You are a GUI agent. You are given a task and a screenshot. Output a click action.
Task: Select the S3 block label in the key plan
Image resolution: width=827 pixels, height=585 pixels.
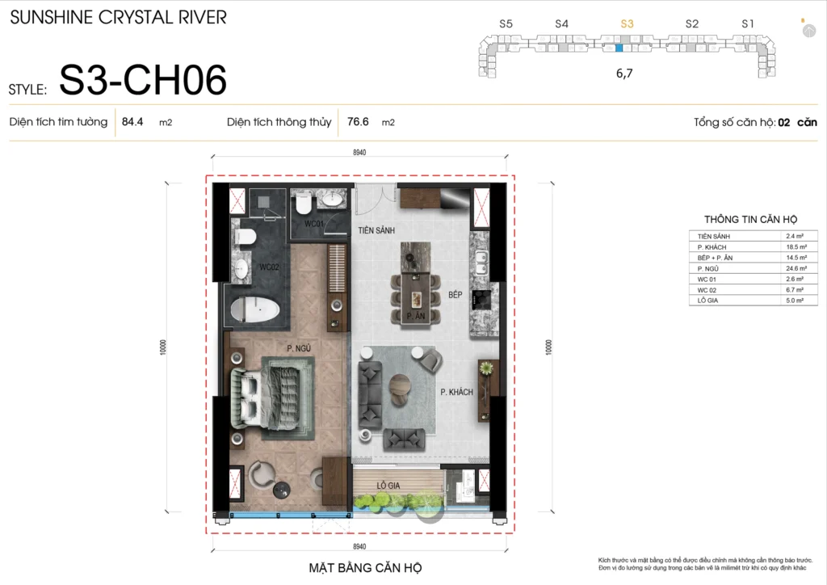point(627,24)
